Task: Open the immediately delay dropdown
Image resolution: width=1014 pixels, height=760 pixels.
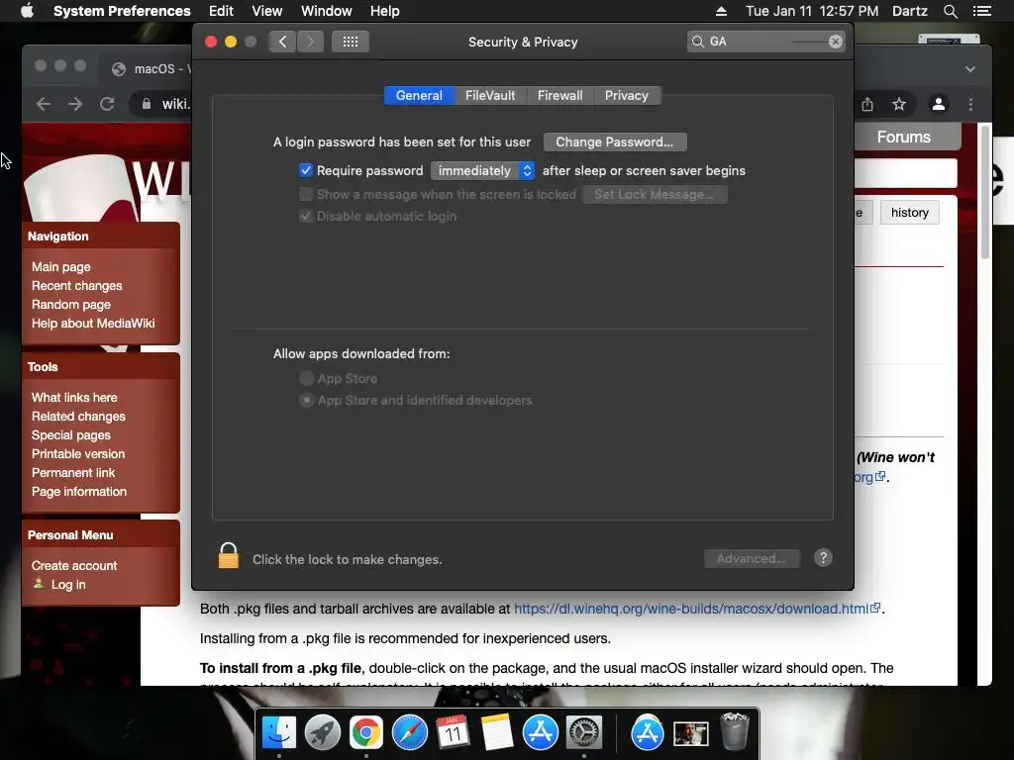Action: coord(482,170)
